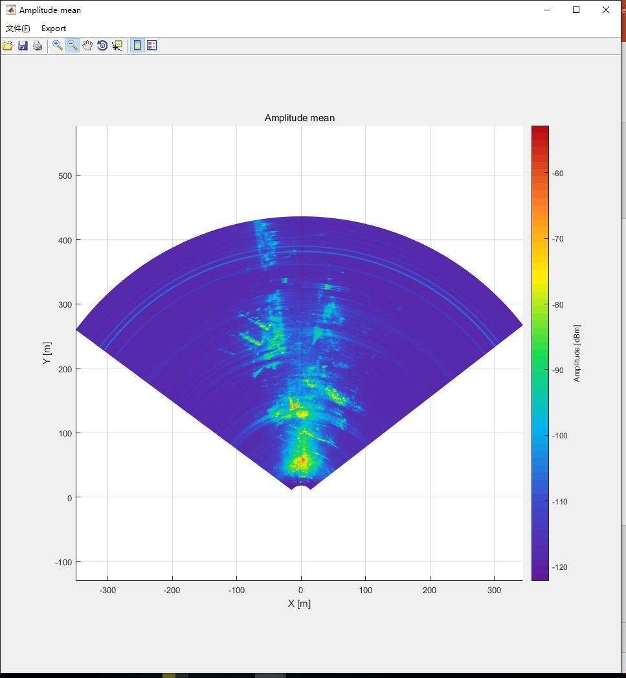The height and width of the screenshot is (678, 626).
Task: Click the Y-axis tick label '-100'
Action: tap(63, 562)
